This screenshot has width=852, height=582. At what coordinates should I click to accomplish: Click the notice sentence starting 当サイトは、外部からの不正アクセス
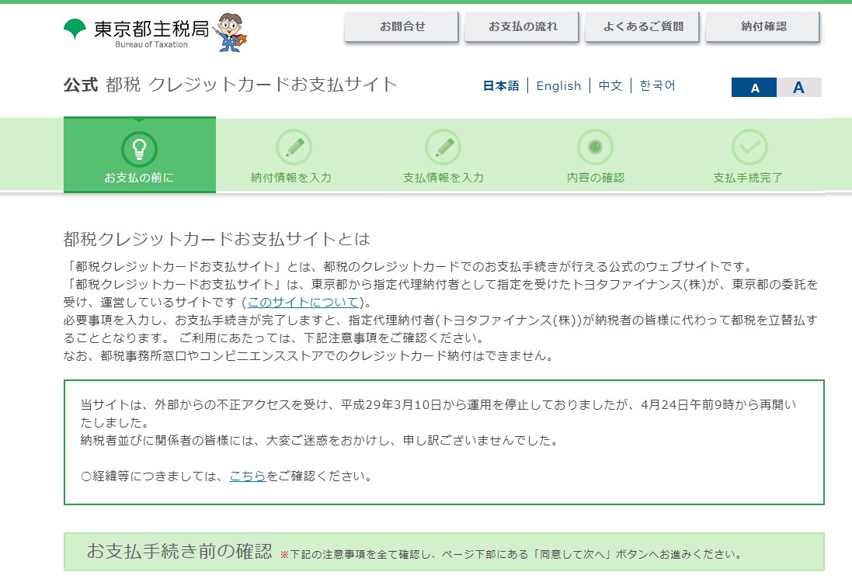click(438, 413)
